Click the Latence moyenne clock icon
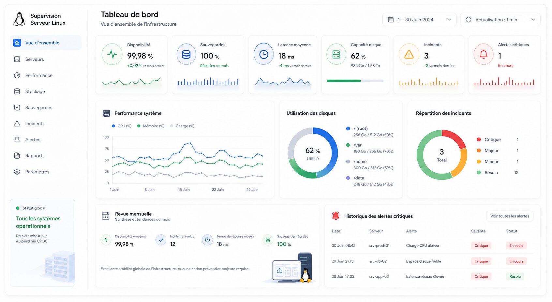 [263, 54]
